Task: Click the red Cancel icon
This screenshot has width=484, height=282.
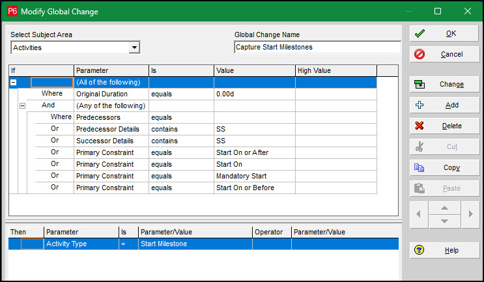Action: pos(420,54)
